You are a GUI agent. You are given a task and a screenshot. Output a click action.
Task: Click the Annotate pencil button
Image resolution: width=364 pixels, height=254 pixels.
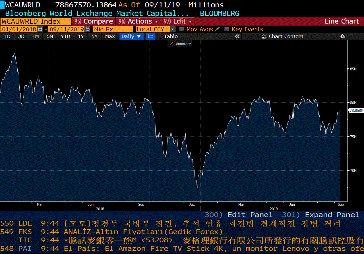click(x=180, y=44)
